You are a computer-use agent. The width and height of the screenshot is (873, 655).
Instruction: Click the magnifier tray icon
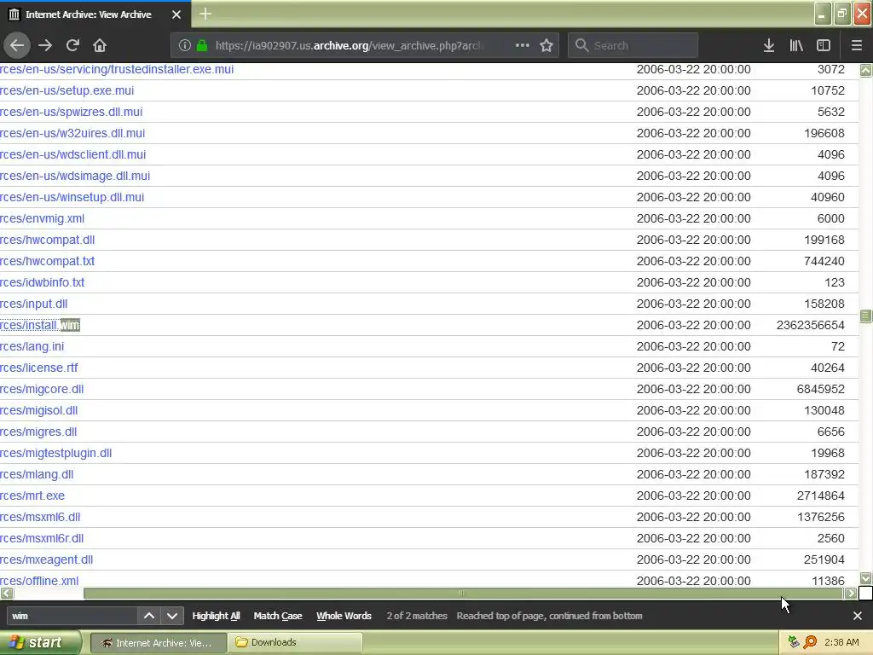[811, 642]
